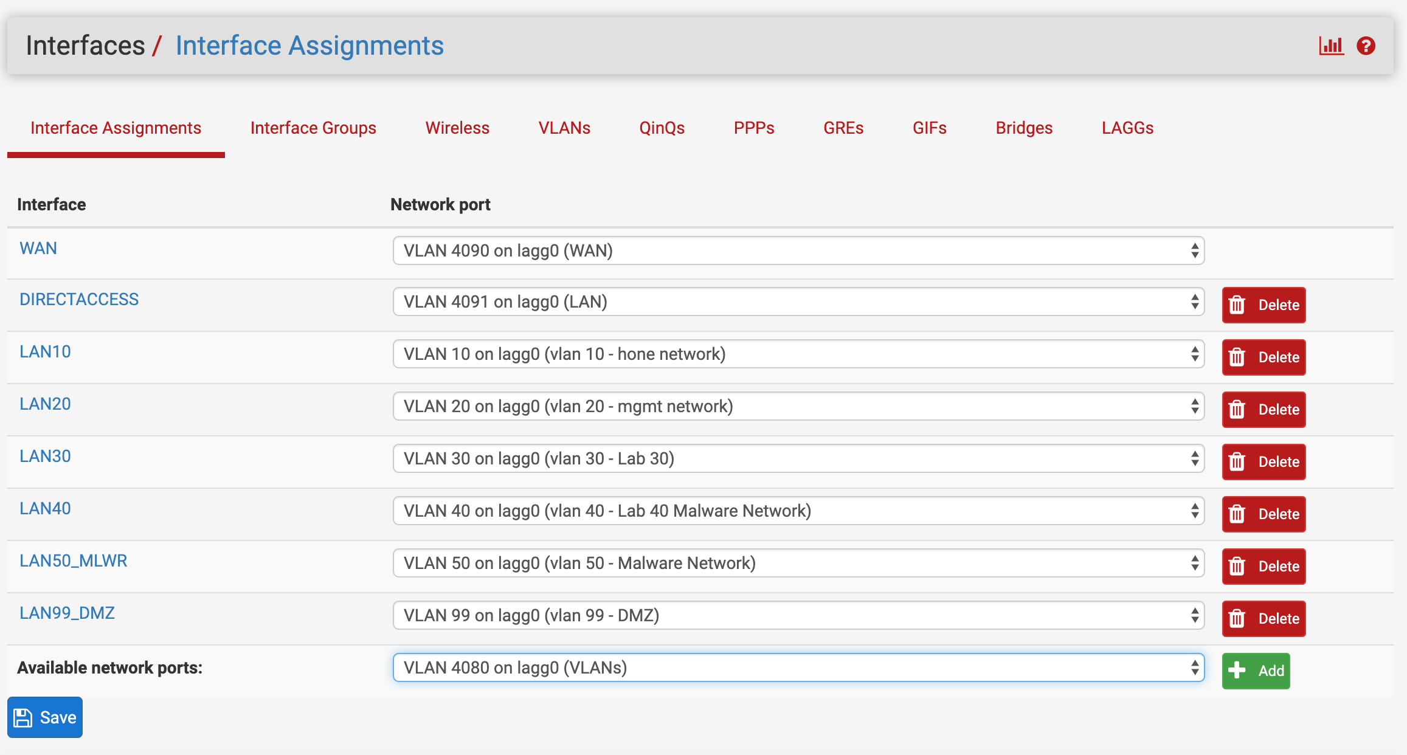Click the red help question mark icon
The width and height of the screenshot is (1407, 755).
(x=1366, y=46)
